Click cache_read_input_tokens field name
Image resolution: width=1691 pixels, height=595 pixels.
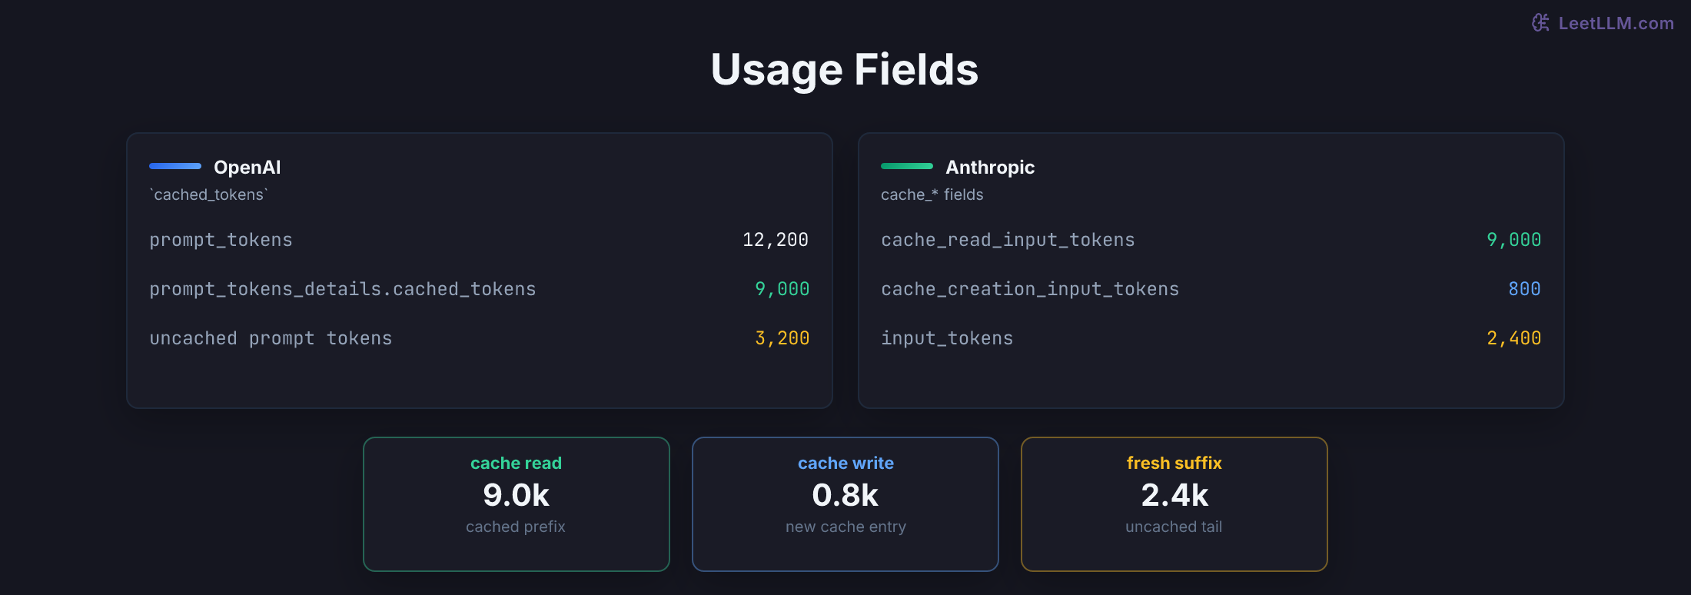[x=1008, y=240]
